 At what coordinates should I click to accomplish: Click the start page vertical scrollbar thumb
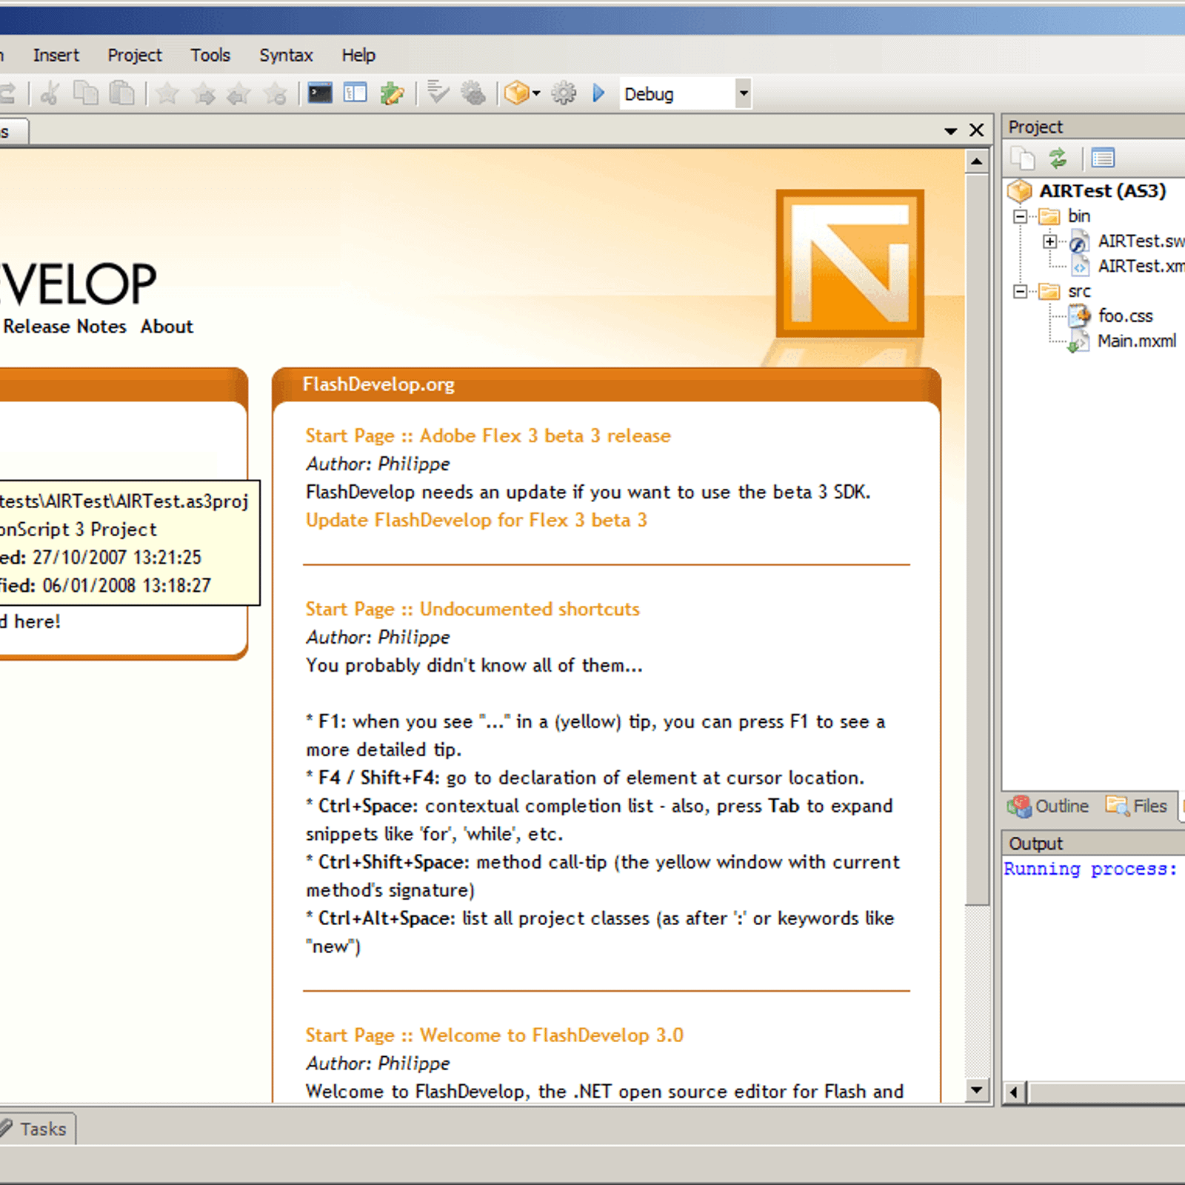(x=977, y=539)
